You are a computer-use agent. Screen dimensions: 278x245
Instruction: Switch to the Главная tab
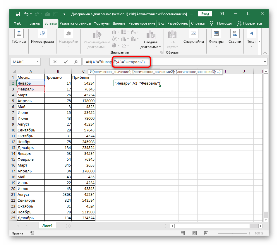(x=35, y=23)
